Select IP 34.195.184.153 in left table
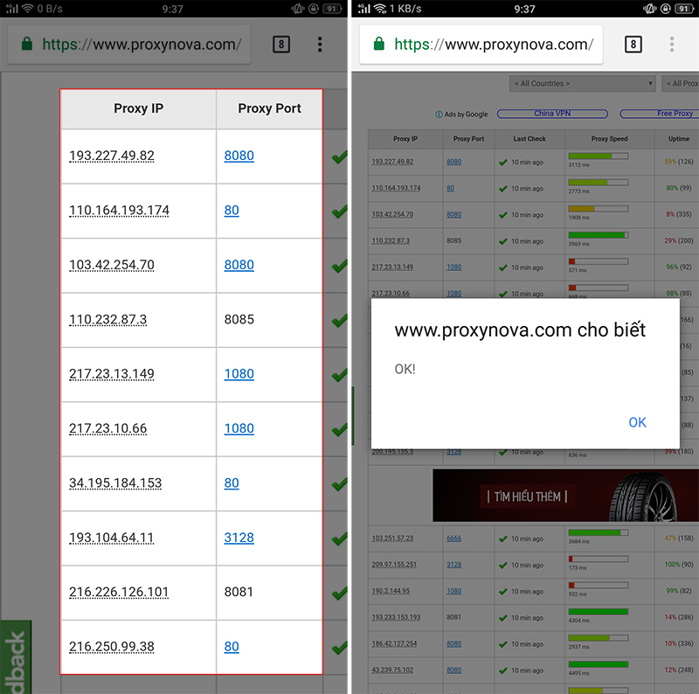 pyautogui.click(x=115, y=483)
